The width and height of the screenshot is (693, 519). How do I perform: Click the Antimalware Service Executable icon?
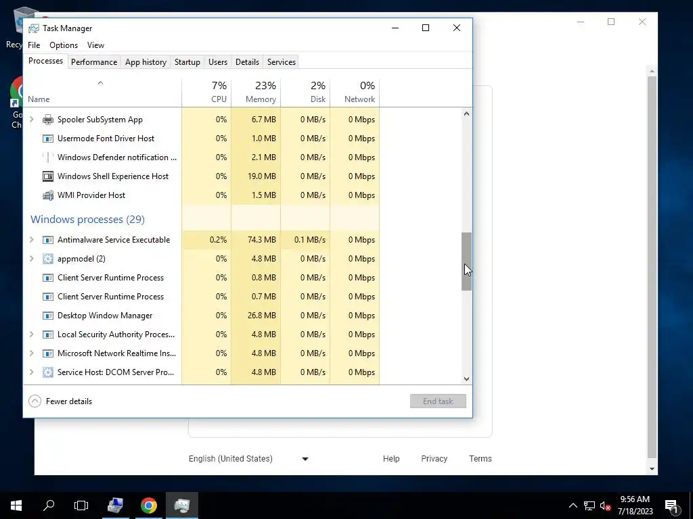click(48, 240)
